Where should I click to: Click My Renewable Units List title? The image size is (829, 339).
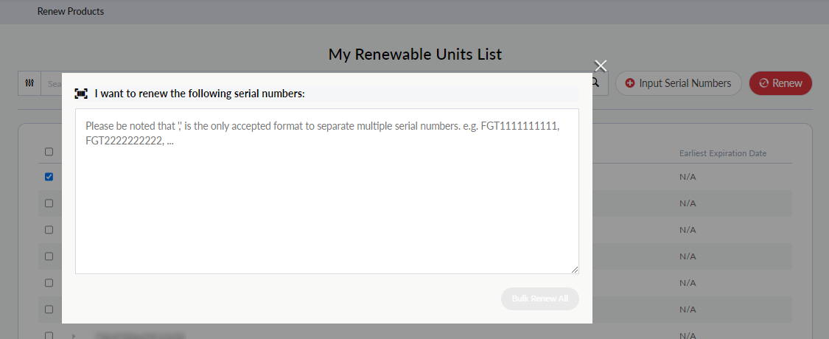415,54
